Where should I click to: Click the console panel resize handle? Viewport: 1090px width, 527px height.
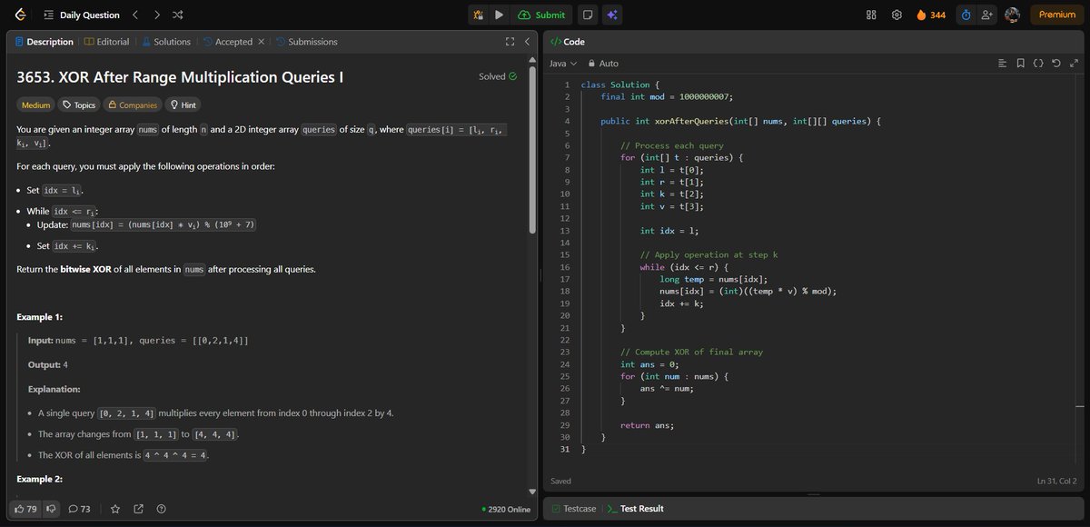click(x=814, y=494)
